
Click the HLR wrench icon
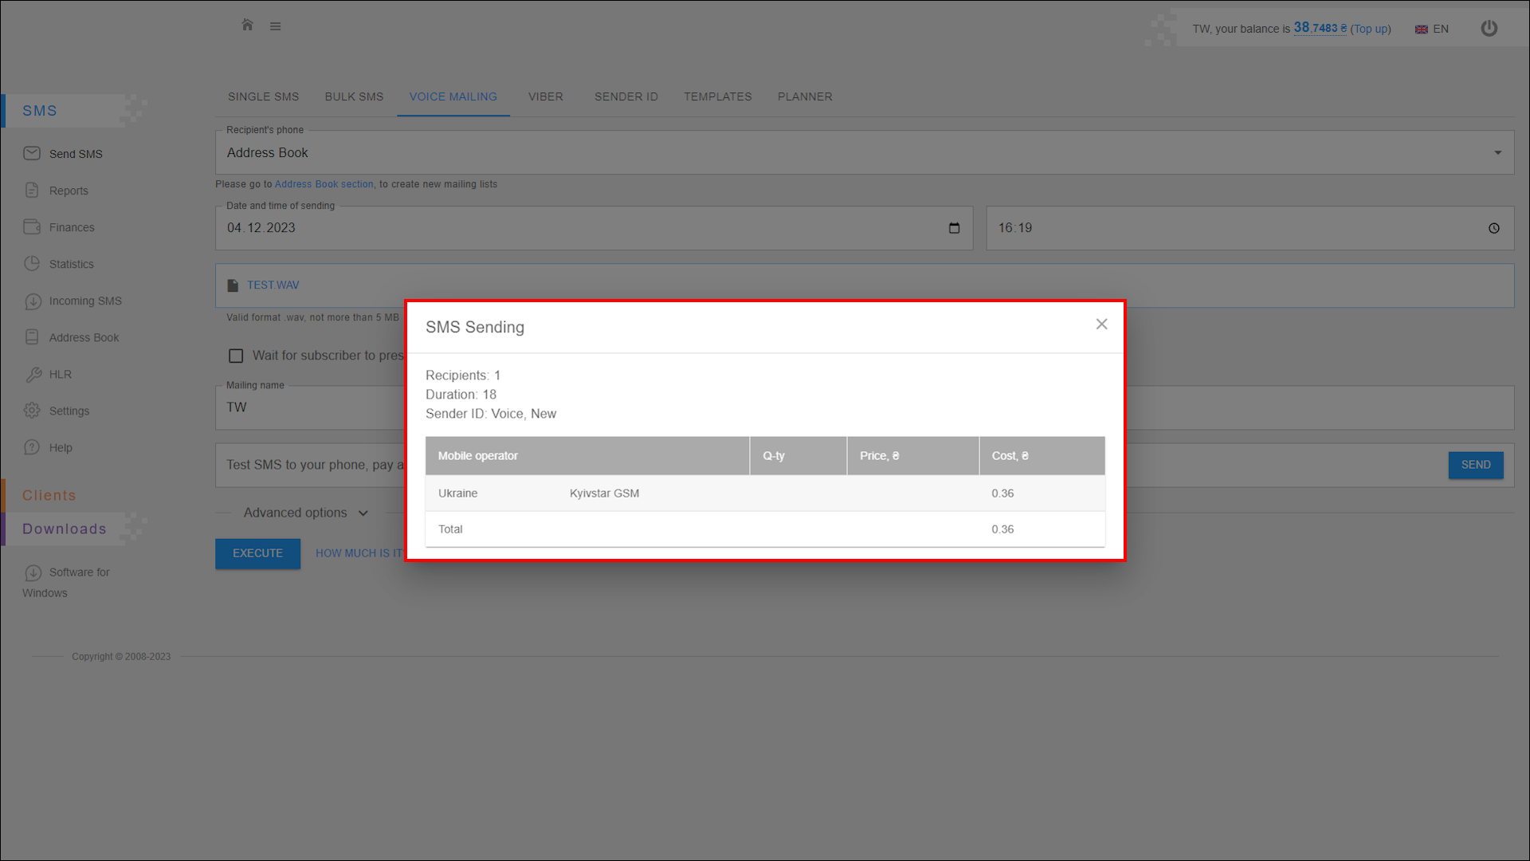tap(33, 374)
